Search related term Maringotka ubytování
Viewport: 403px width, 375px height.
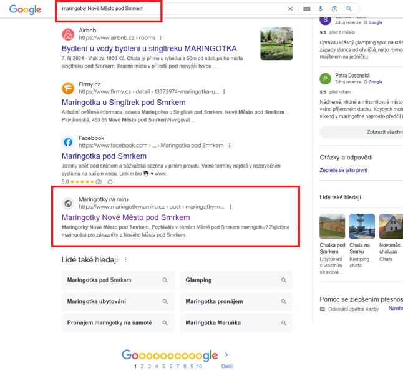[118, 301]
